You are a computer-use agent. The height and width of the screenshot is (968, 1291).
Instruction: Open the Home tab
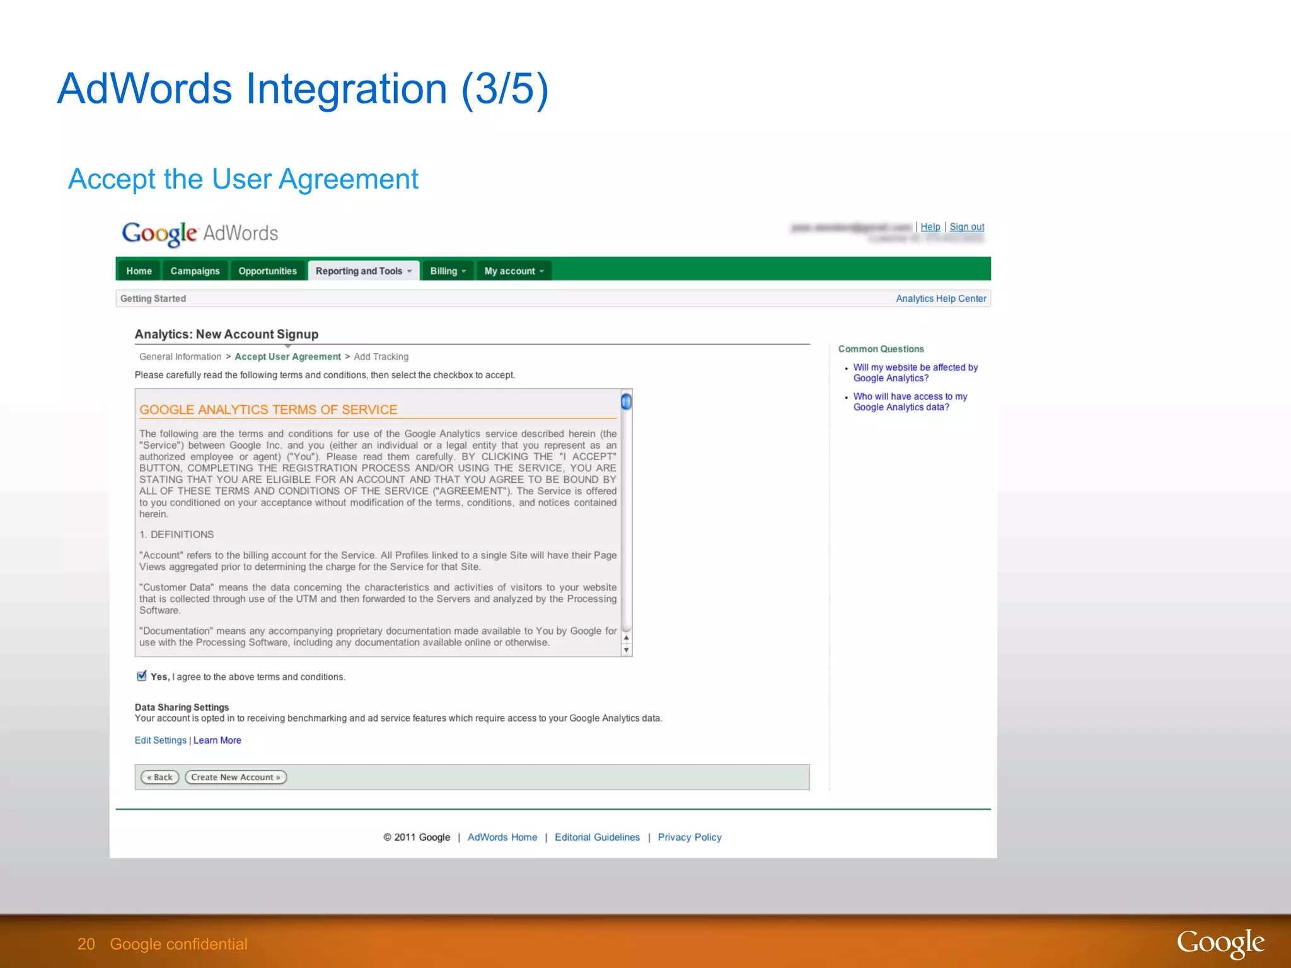pyautogui.click(x=139, y=271)
